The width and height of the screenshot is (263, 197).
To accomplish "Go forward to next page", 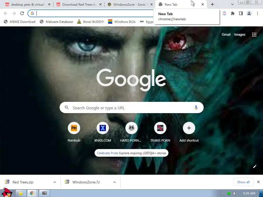I will click(x=14, y=13).
